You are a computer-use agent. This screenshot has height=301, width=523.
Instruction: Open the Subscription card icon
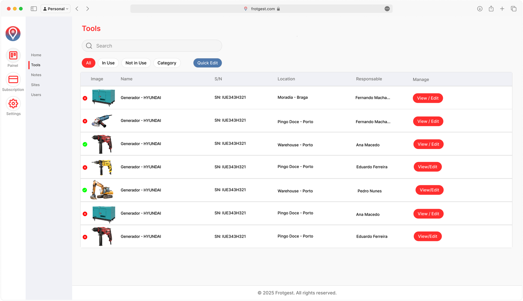13,80
